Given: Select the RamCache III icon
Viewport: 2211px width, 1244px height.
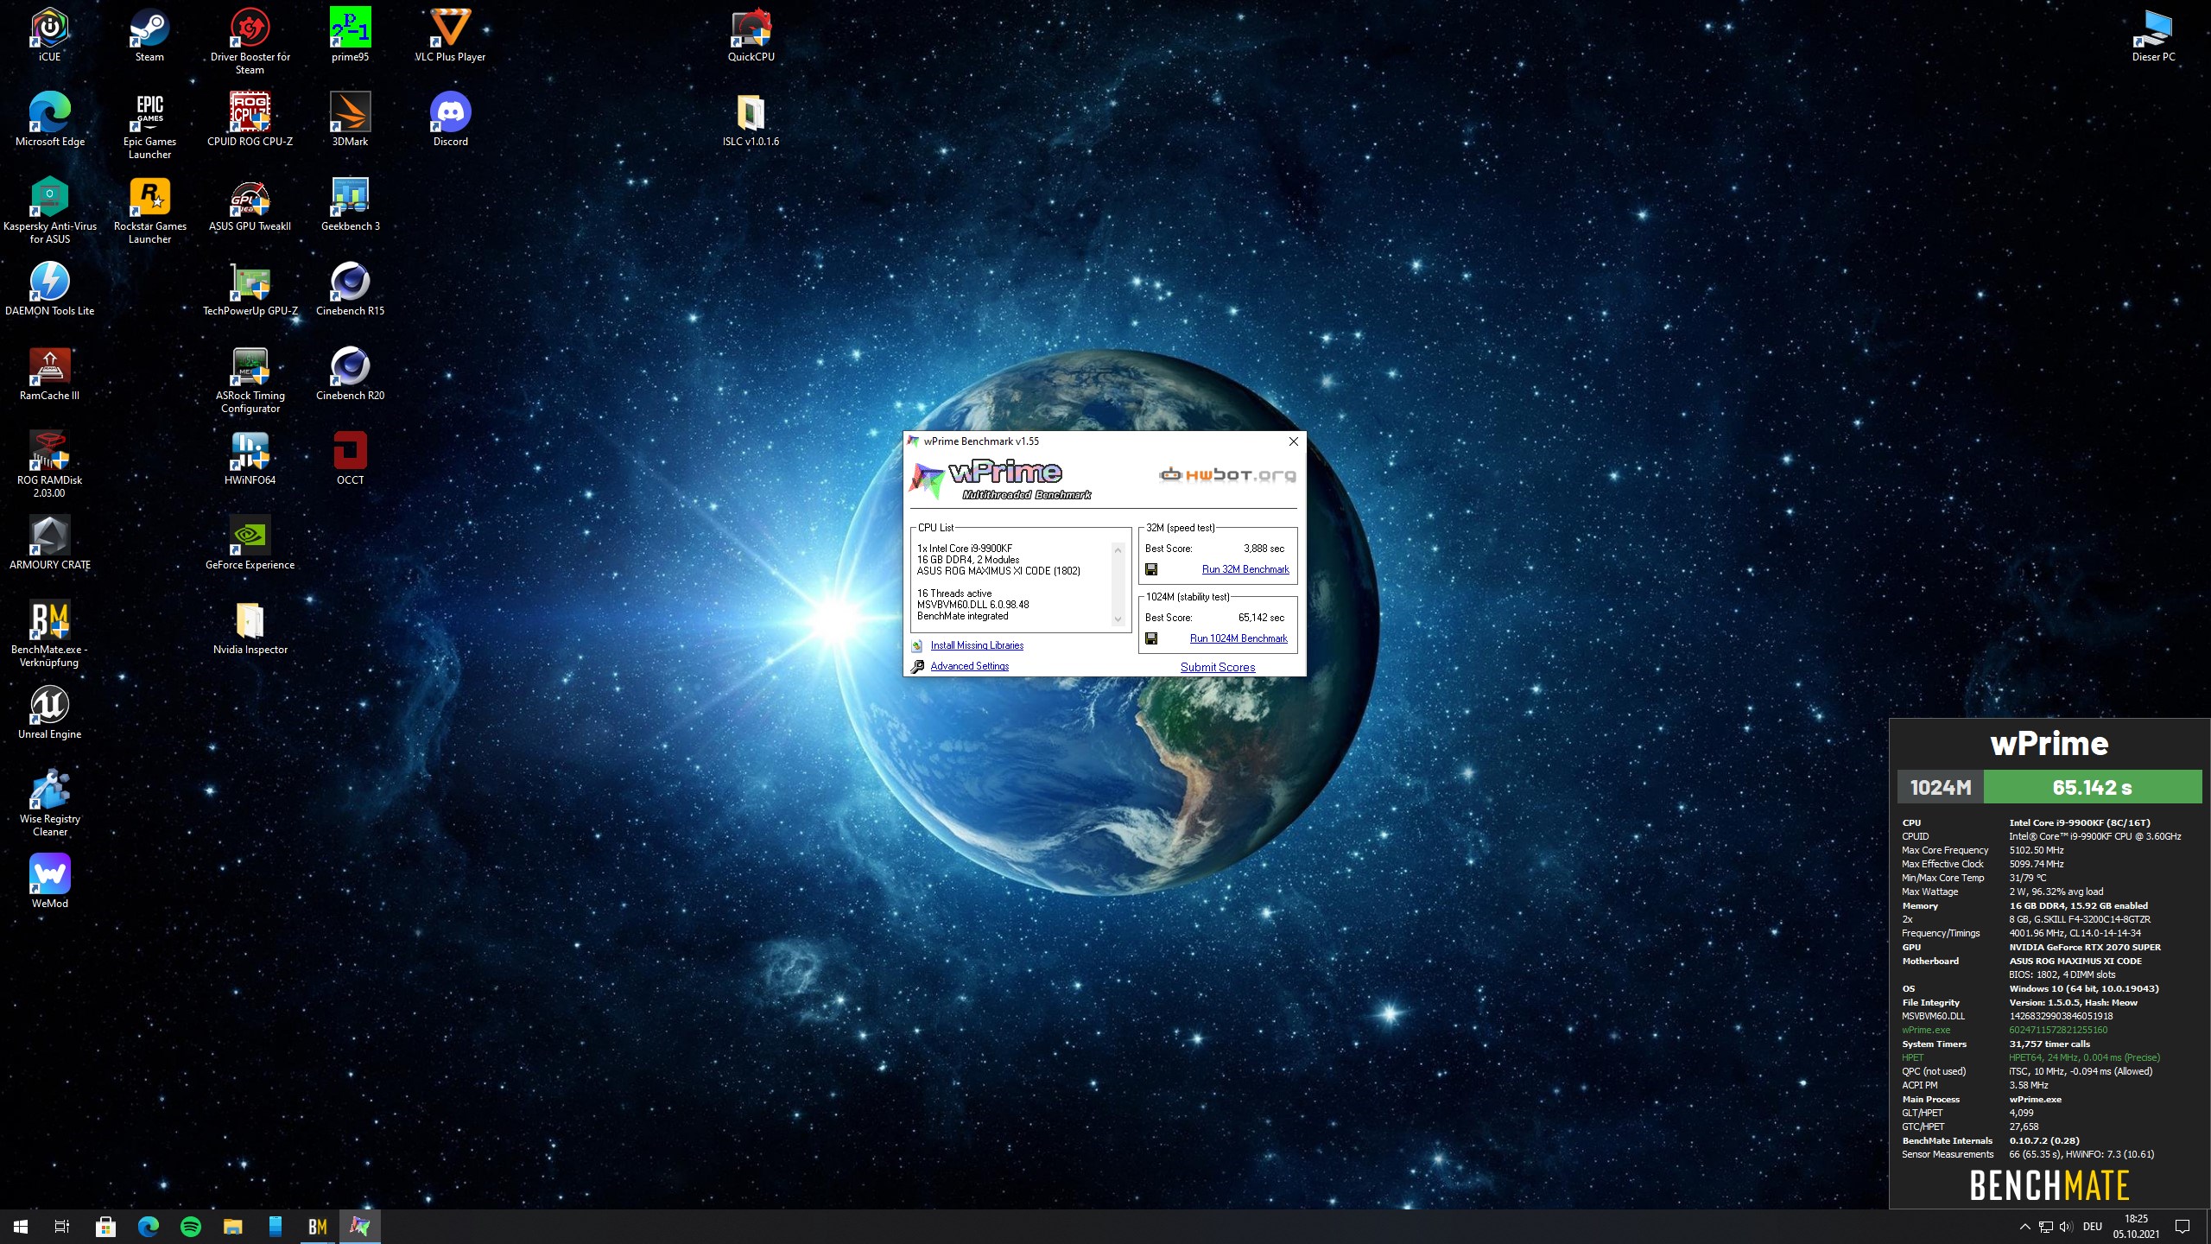Looking at the screenshot, I should pyautogui.click(x=49, y=373).
